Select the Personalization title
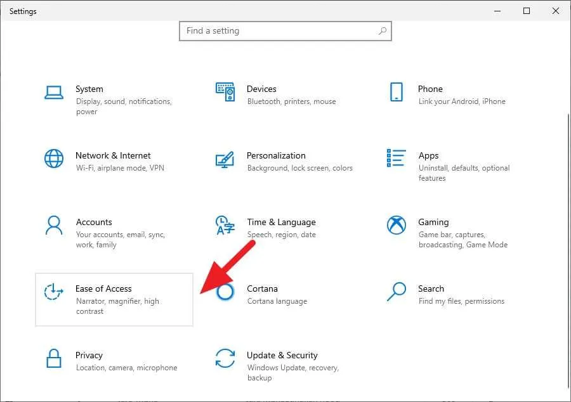The width and height of the screenshot is (571, 402). [x=276, y=155]
